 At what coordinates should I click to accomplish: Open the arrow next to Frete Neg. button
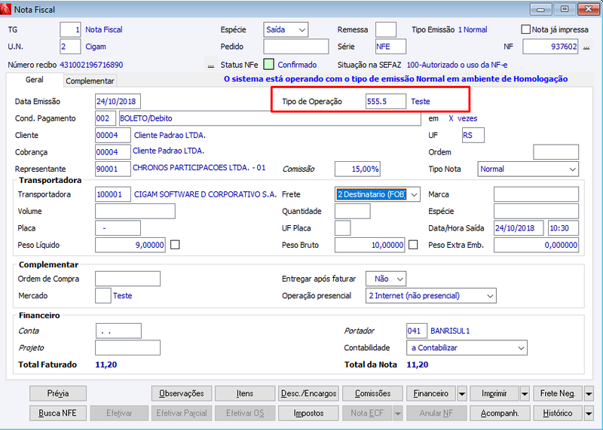point(589,394)
